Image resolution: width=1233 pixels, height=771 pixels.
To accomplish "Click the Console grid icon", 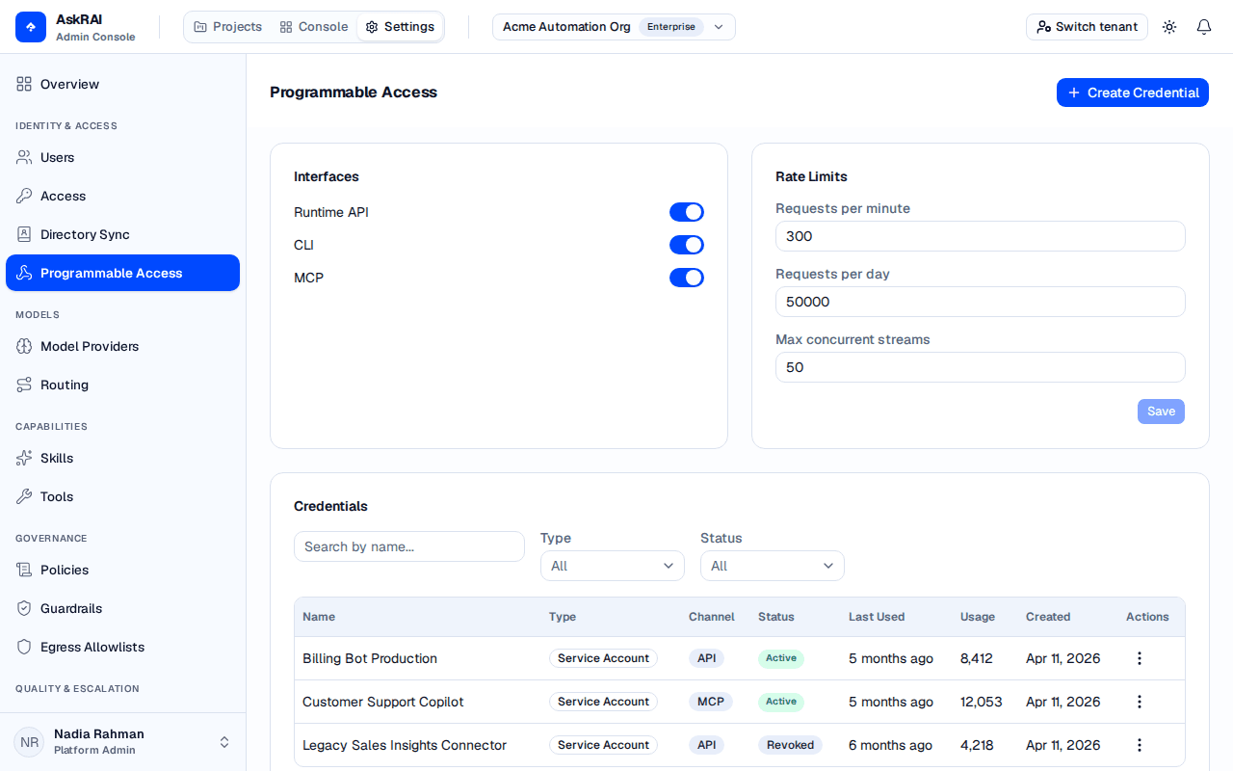I will [x=286, y=27].
